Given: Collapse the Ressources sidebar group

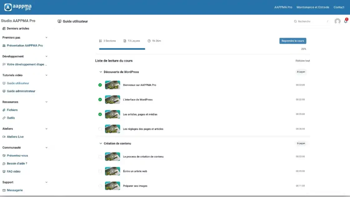Looking at the screenshot, I should (47, 102).
